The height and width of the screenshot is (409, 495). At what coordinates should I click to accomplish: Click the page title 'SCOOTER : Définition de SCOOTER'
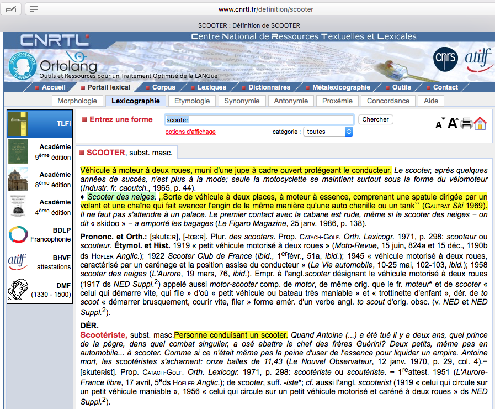tap(249, 25)
